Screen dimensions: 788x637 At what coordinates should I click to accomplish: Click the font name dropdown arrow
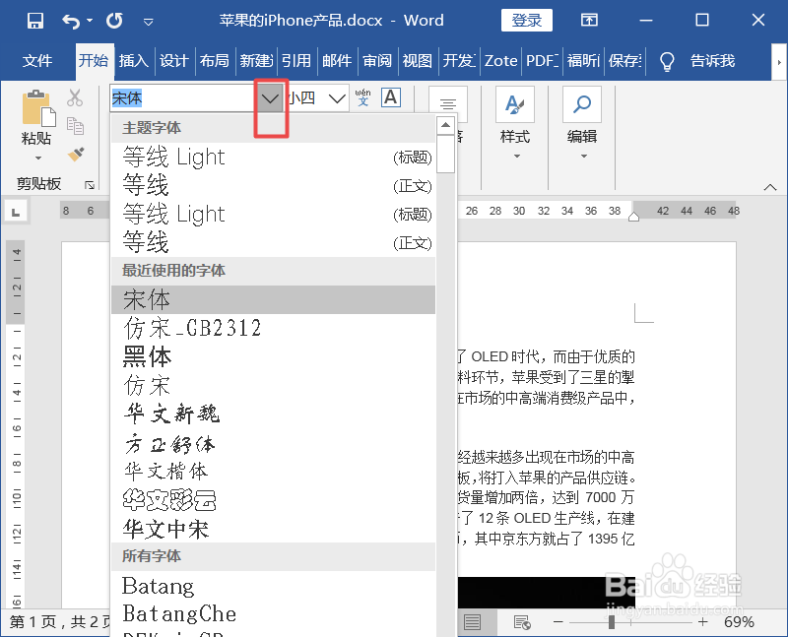(270, 98)
